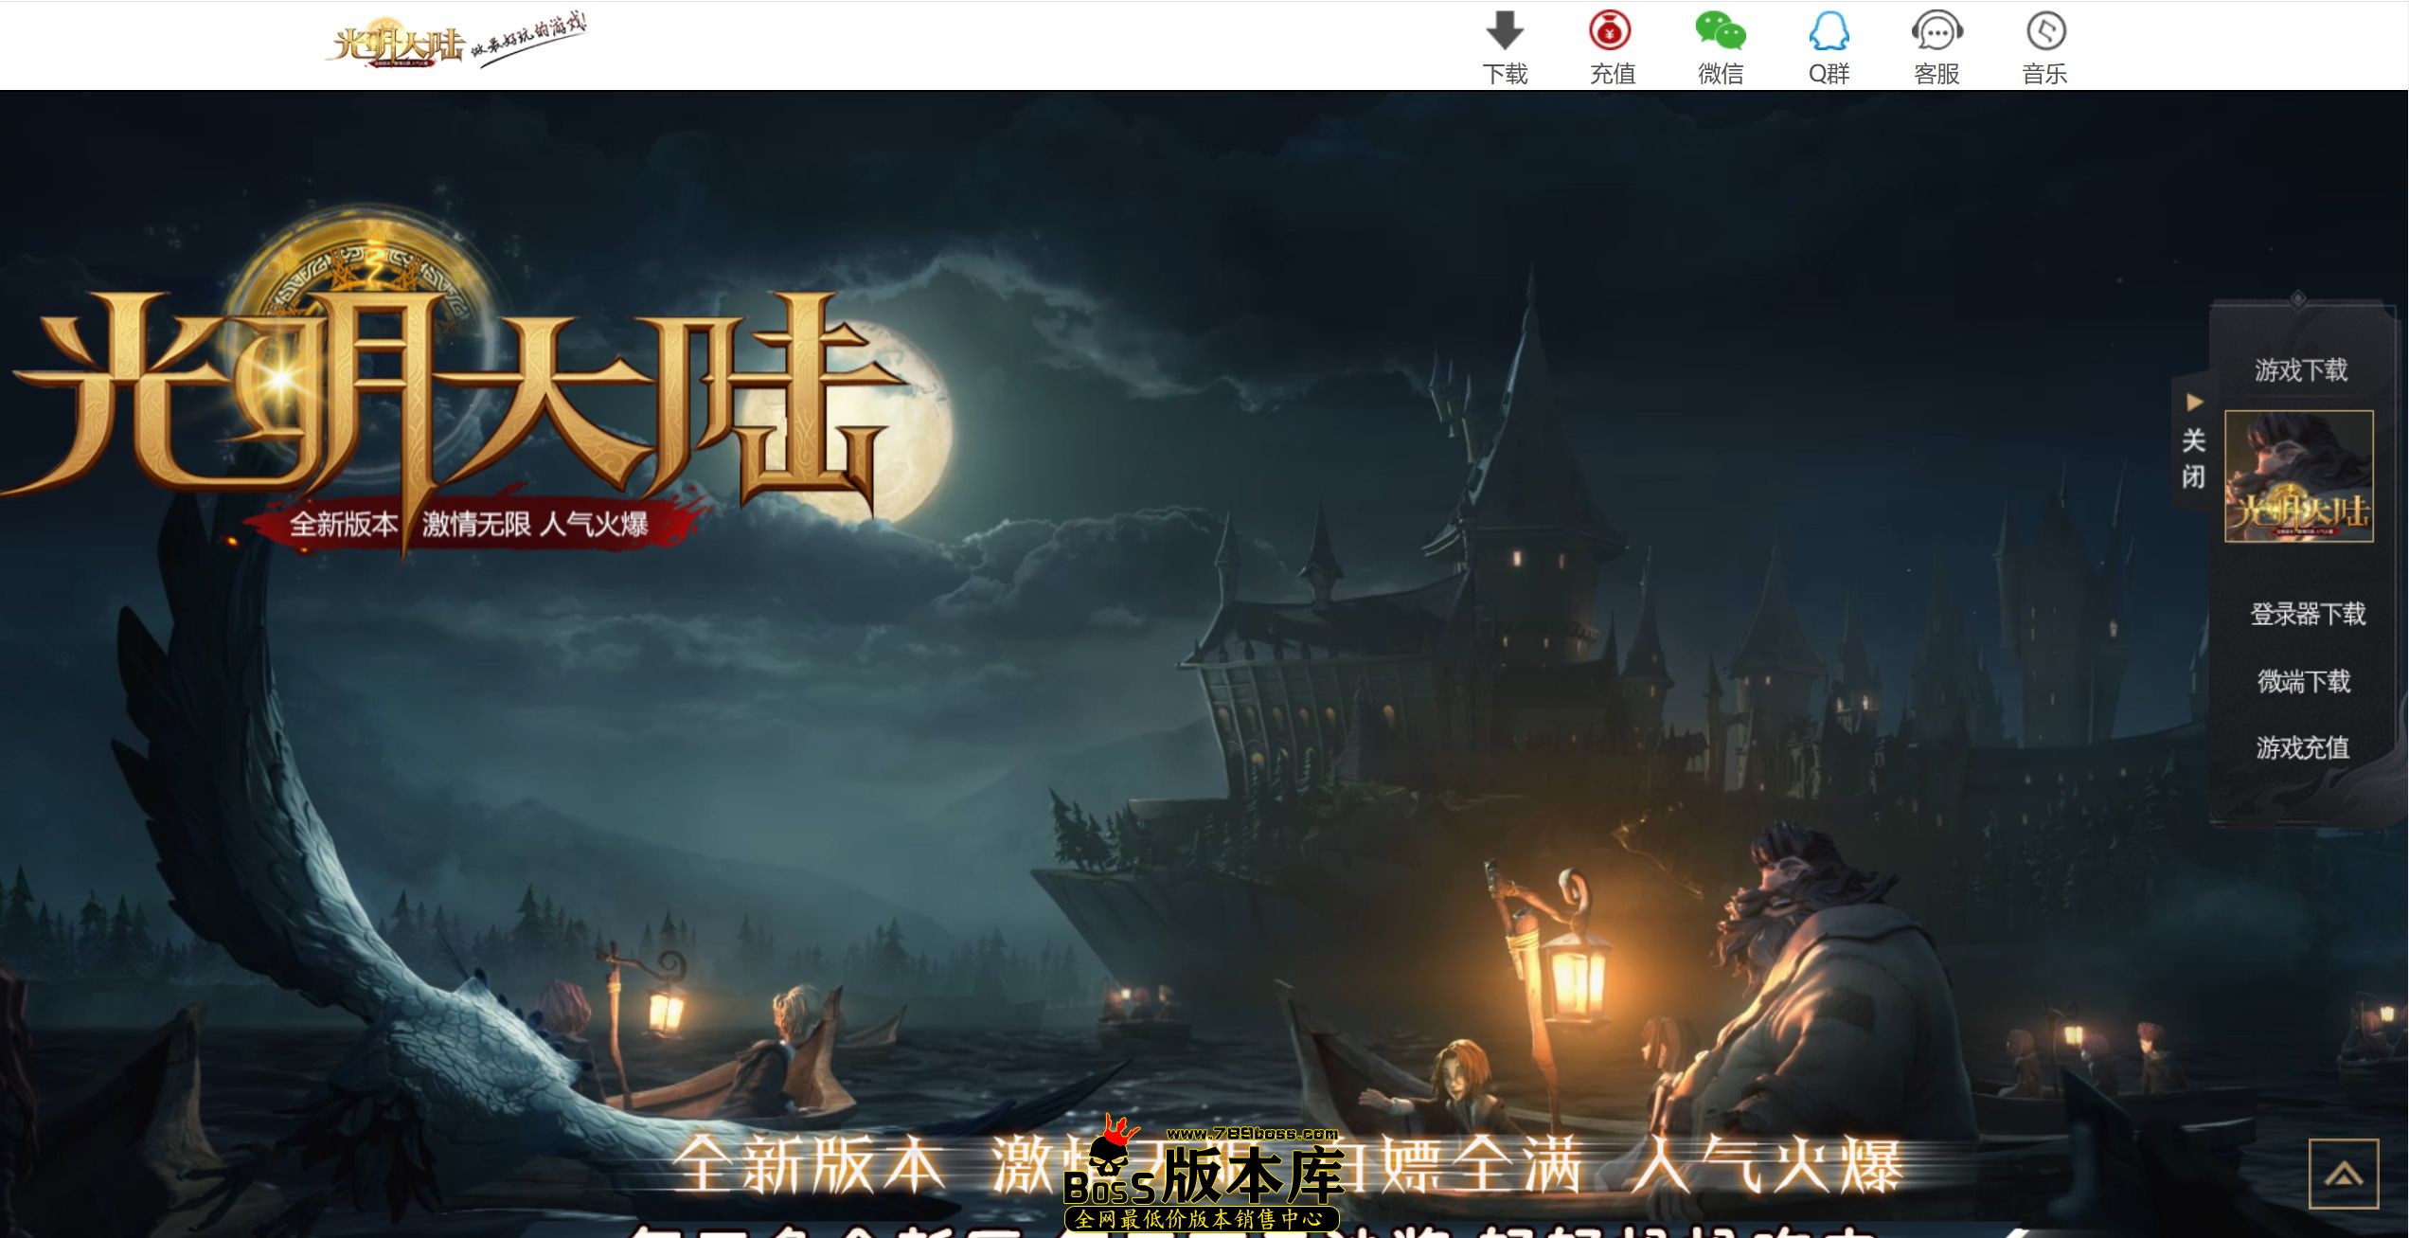Click the back-to-top arrow button
Image resolution: width=2409 pixels, height=1238 pixels.
coord(2344,1174)
